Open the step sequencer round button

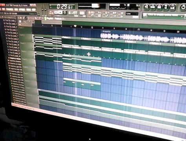[x=153, y=7]
